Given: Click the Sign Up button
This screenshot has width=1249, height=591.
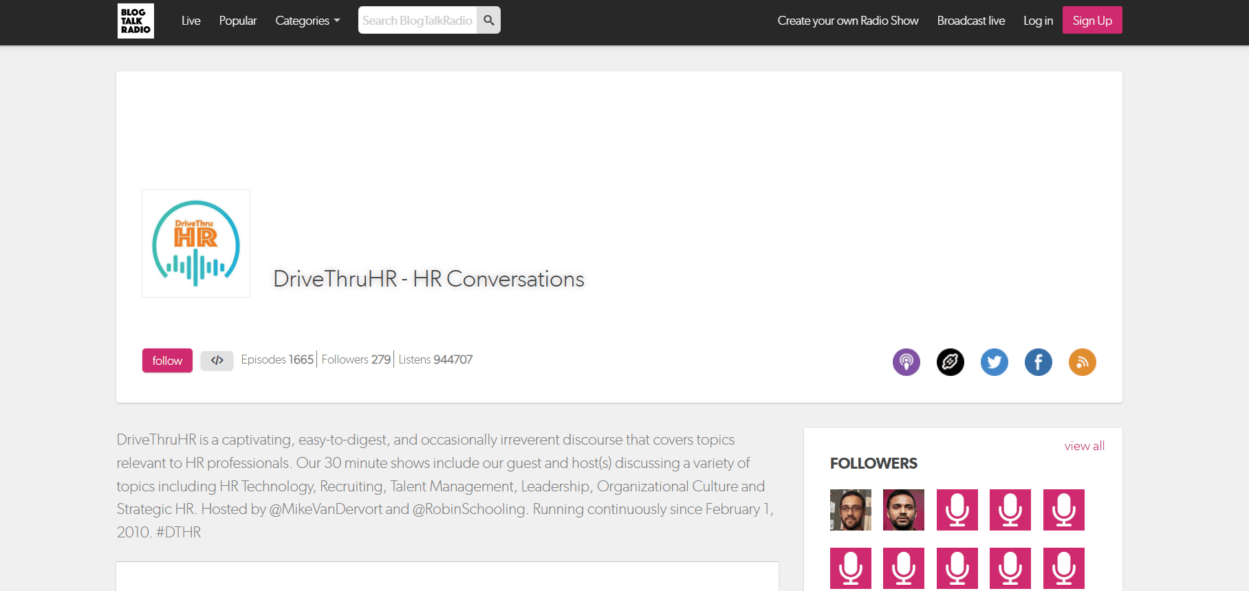Looking at the screenshot, I should [x=1091, y=21].
